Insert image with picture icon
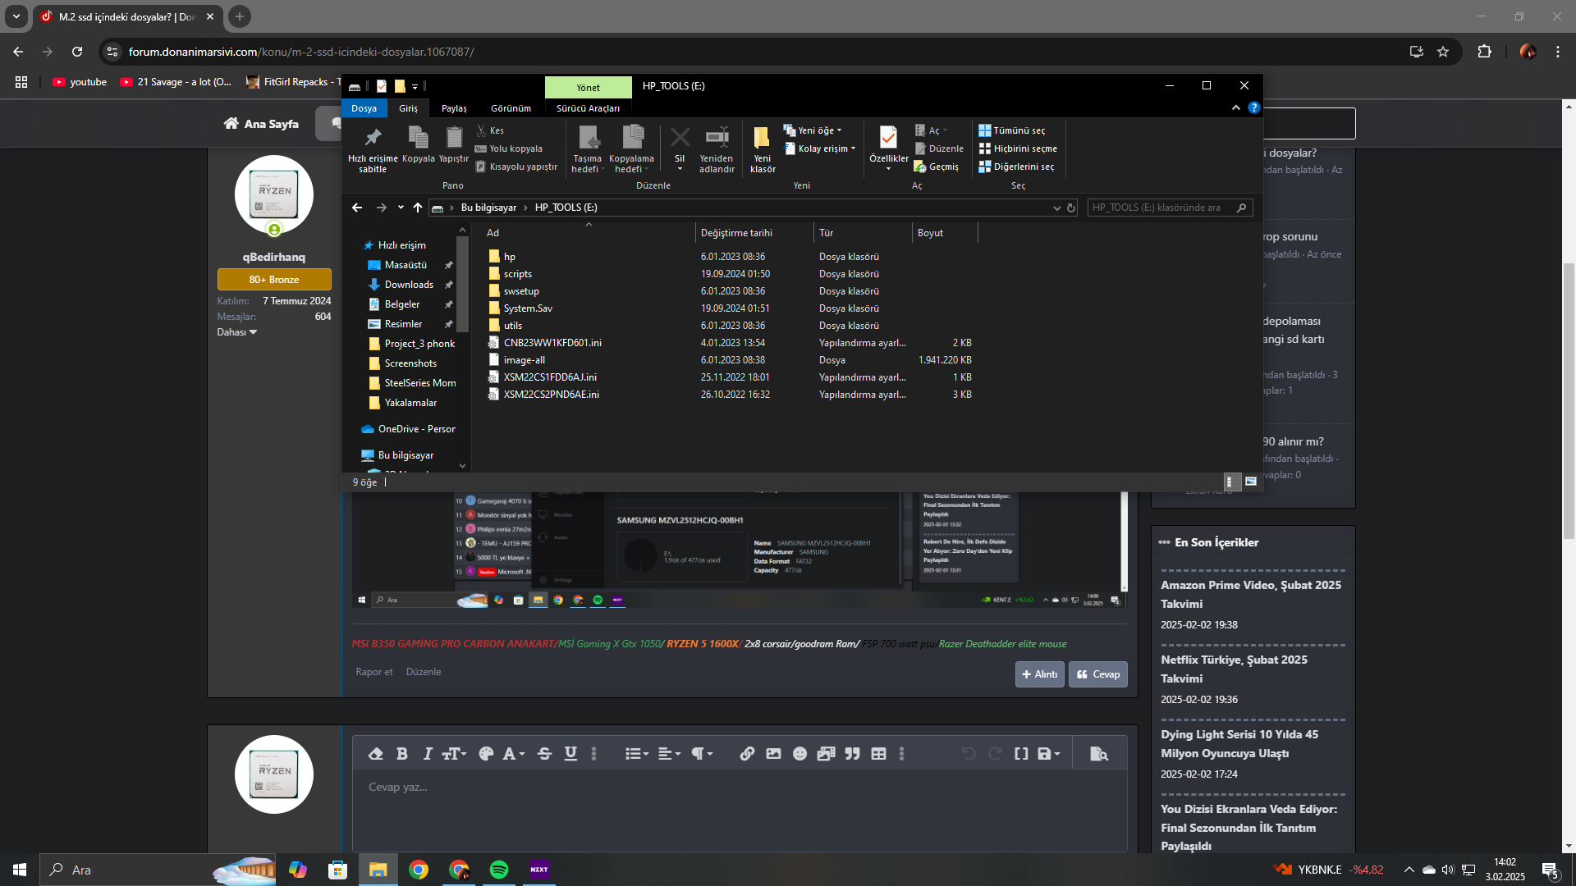Screen dimensions: 1576x886 (x=773, y=754)
